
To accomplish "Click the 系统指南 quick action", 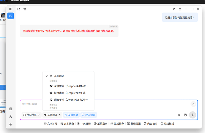I will (x=100, y=124).
